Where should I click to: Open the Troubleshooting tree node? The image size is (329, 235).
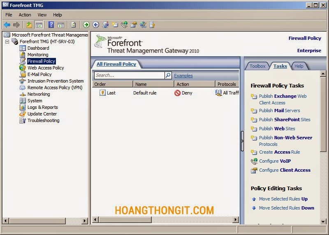click(x=43, y=120)
